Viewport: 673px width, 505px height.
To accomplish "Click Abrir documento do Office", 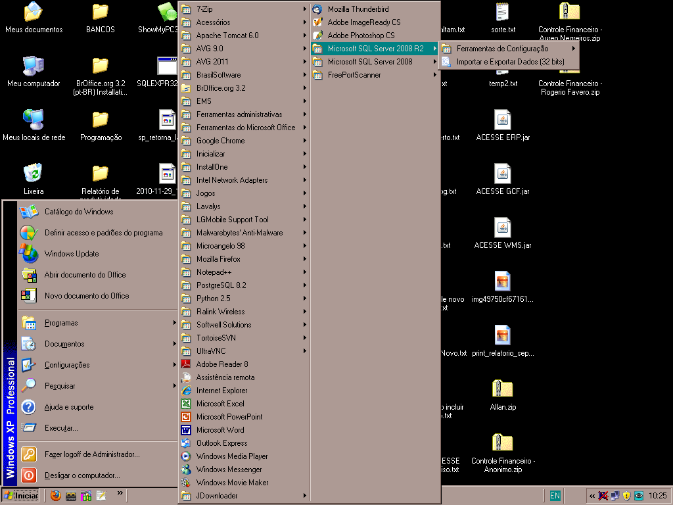I will point(97,275).
